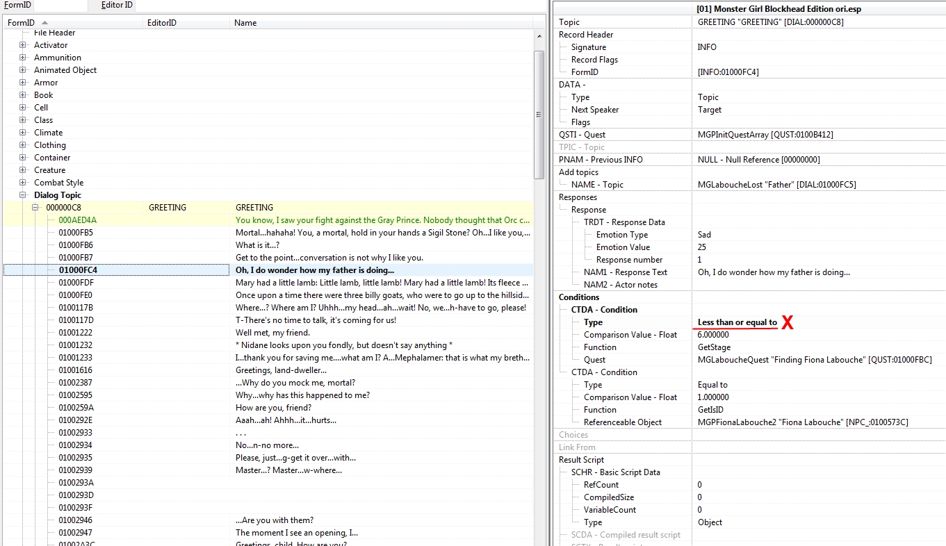Select the Conditions row in record view
The image size is (946, 546).
(749, 297)
